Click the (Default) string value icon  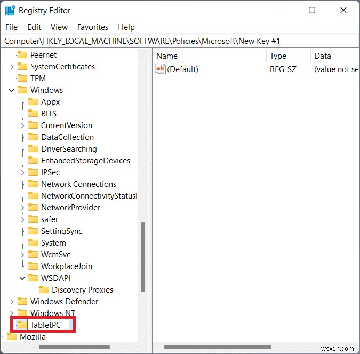pos(160,69)
